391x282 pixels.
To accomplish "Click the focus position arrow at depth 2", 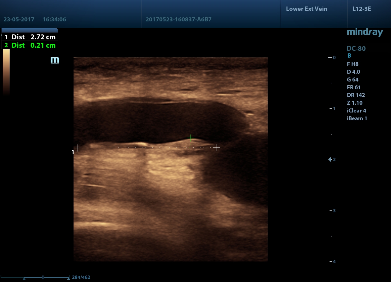I will [330, 160].
